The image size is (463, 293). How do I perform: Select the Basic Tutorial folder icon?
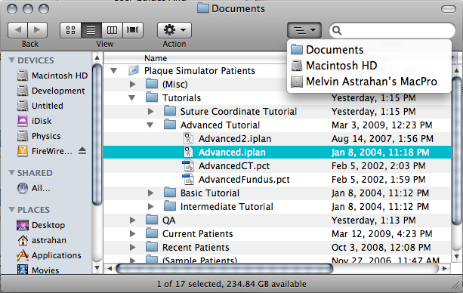click(x=170, y=193)
